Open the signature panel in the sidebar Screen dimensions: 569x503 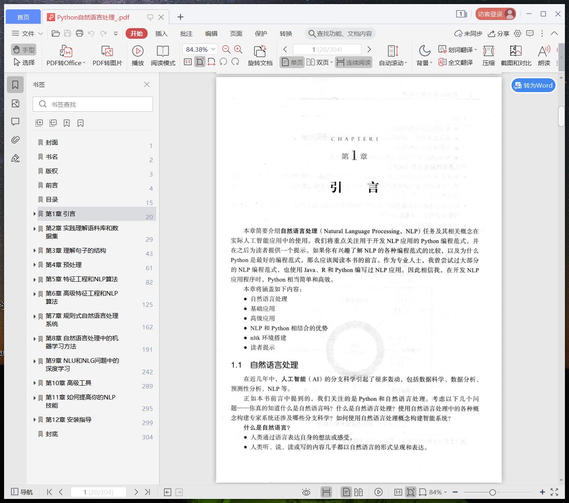pos(15,158)
